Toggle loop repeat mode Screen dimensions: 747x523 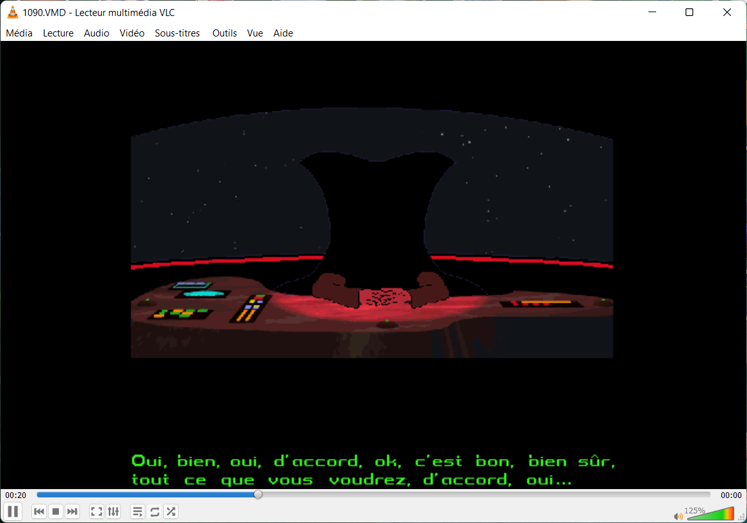(x=154, y=511)
